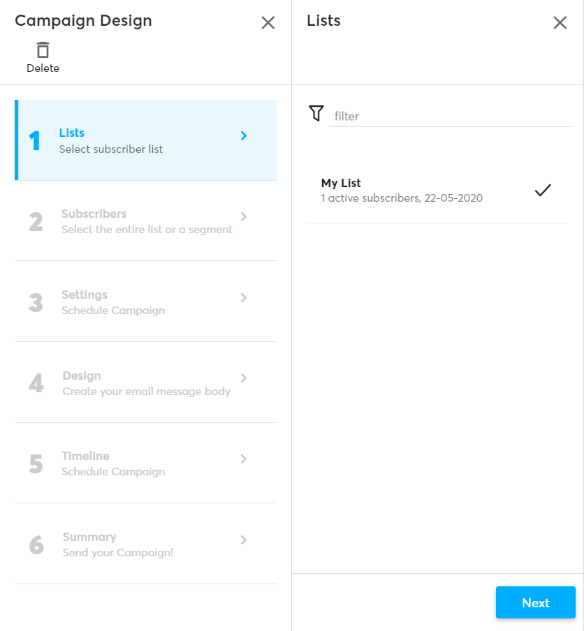Open step 5 Timeline
This screenshot has width=584, height=631.
pyautogui.click(x=113, y=463)
